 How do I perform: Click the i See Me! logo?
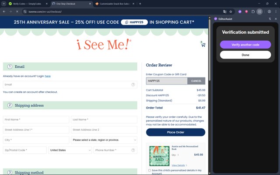(x=104, y=45)
